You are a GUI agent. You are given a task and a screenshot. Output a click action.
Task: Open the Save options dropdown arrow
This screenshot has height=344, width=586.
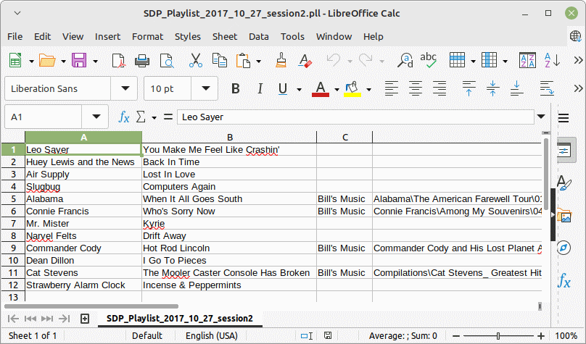pyautogui.click(x=95, y=61)
